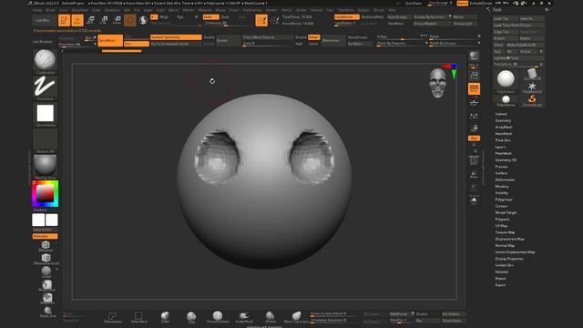The width and height of the screenshot is (583, 328).
Task: Select the Draw mode icon
Action: tap(77, 20)
